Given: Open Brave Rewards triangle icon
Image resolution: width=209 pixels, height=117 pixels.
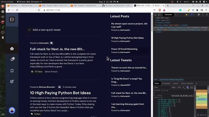Looking at the screenshot, I should point(164,10).
